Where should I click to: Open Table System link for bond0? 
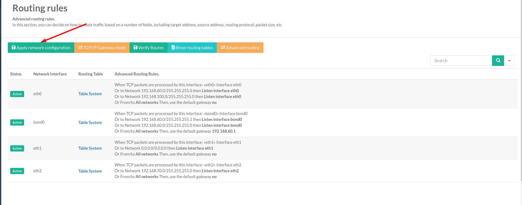pos(90,122)
